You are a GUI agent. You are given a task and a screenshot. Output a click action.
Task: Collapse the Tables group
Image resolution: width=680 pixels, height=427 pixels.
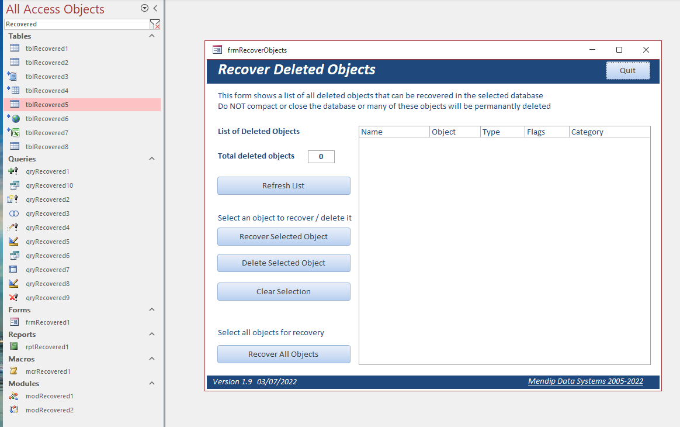point(152,36)
